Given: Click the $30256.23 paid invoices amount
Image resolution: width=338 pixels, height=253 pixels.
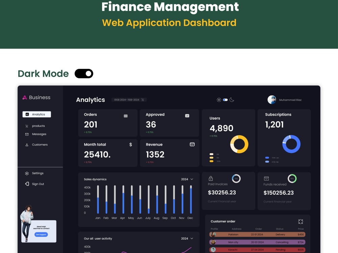Looking at the screenshot, I should [x=222, y=193].
